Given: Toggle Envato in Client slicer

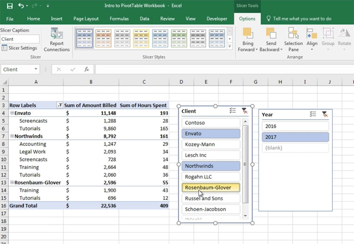Looking at the screenshot, I should pyautogui.click(x=211, y=134).
